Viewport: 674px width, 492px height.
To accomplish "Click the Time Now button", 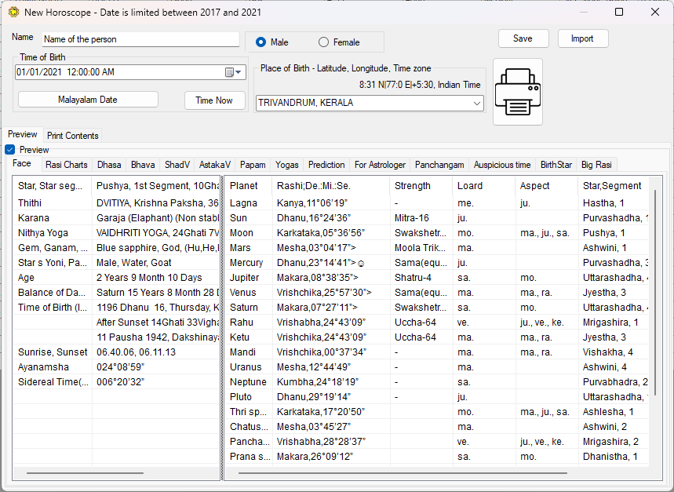I will 214,100.
